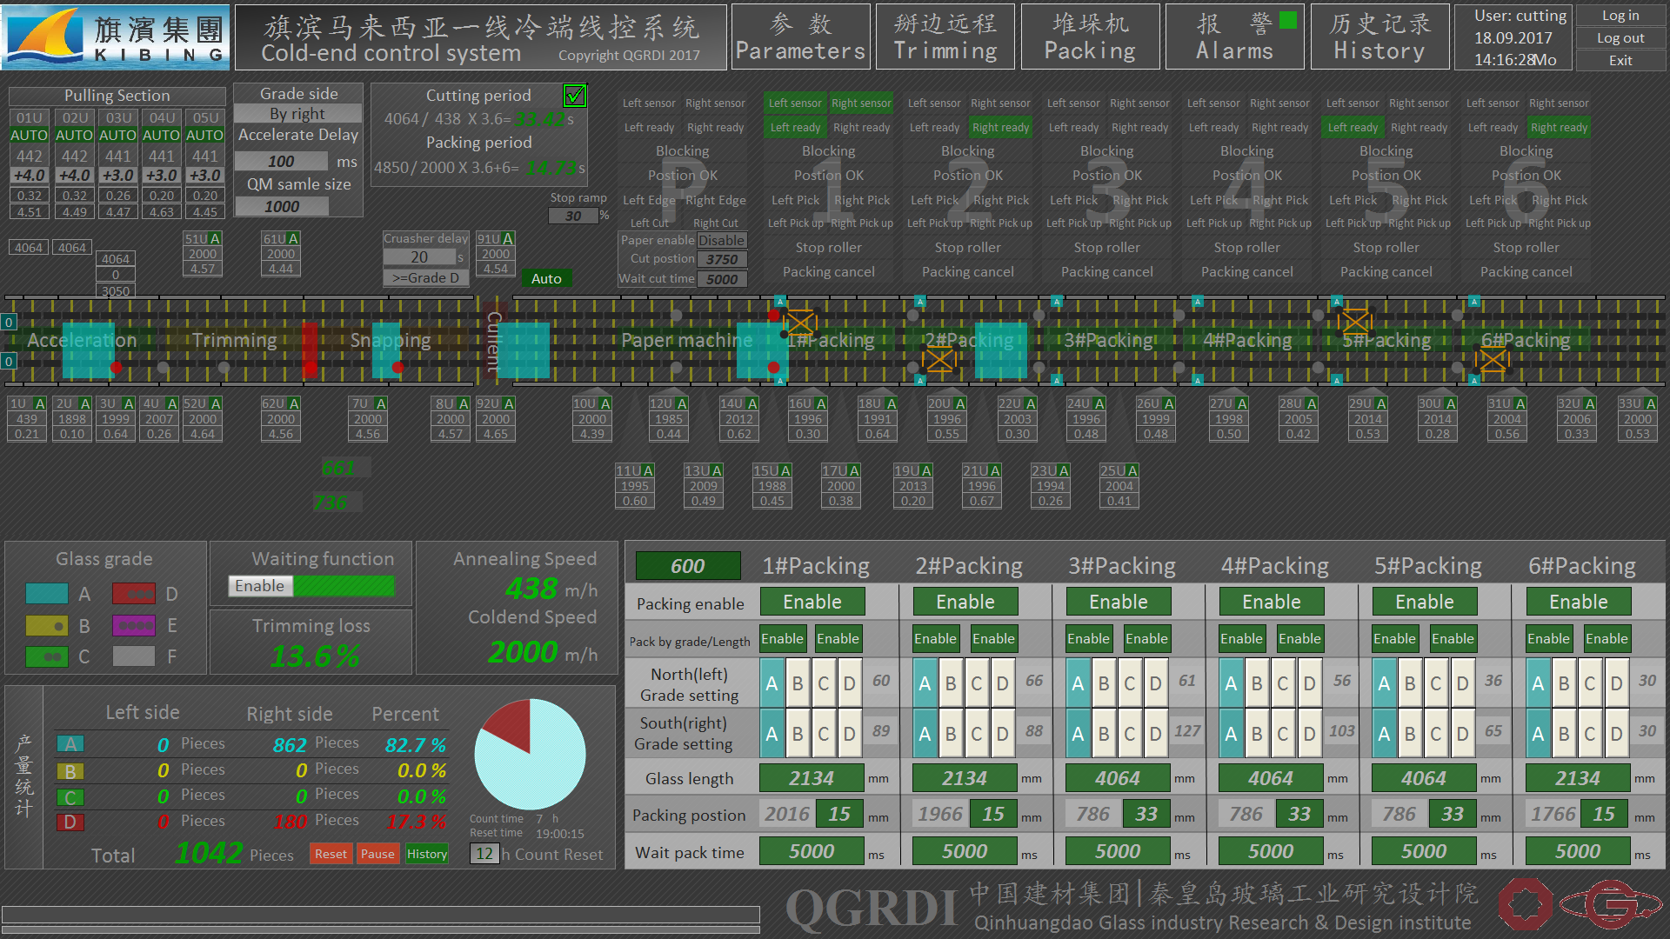Click the crossed-box icon on 1#Packing conveyor
This screenshot has height=939, width=1670.
(800, 322)
